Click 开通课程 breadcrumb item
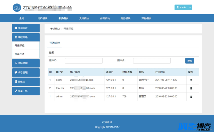 68,29
